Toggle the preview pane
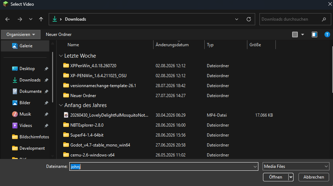 [x=314, y=34]
